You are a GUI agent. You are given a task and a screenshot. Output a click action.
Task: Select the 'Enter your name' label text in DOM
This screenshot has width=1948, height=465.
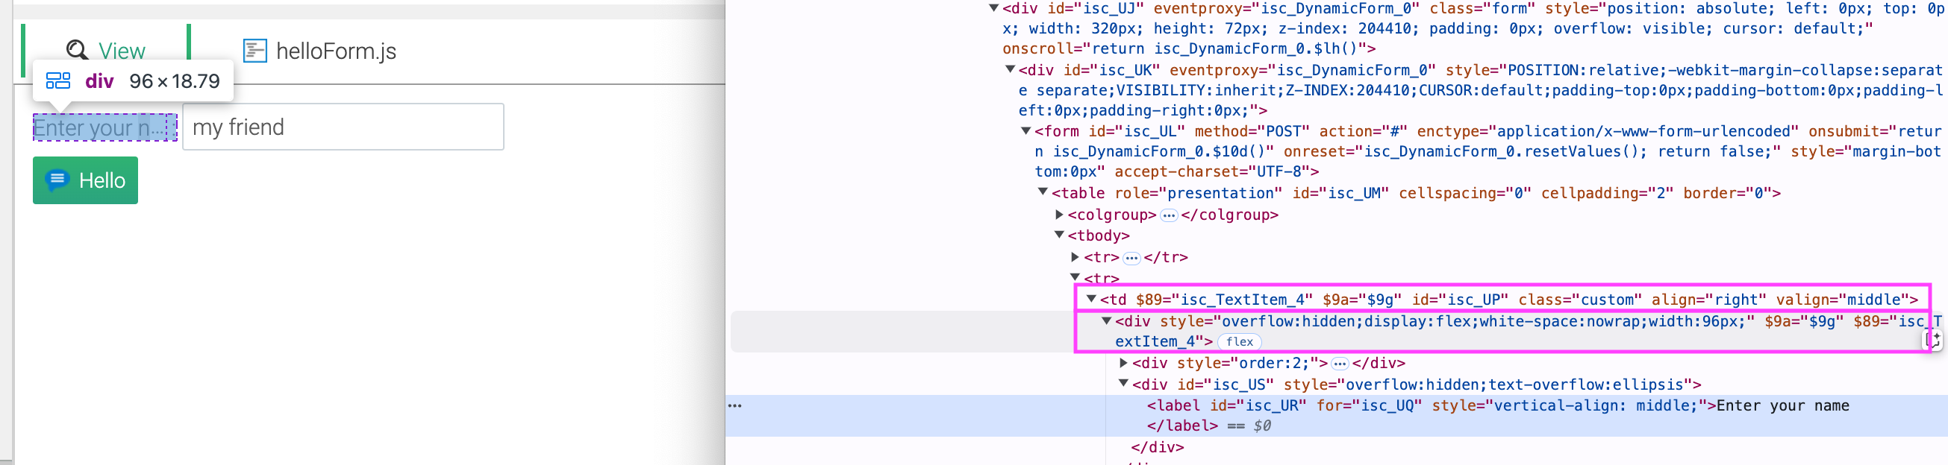pyautogui.click(x=1782, y=405)
